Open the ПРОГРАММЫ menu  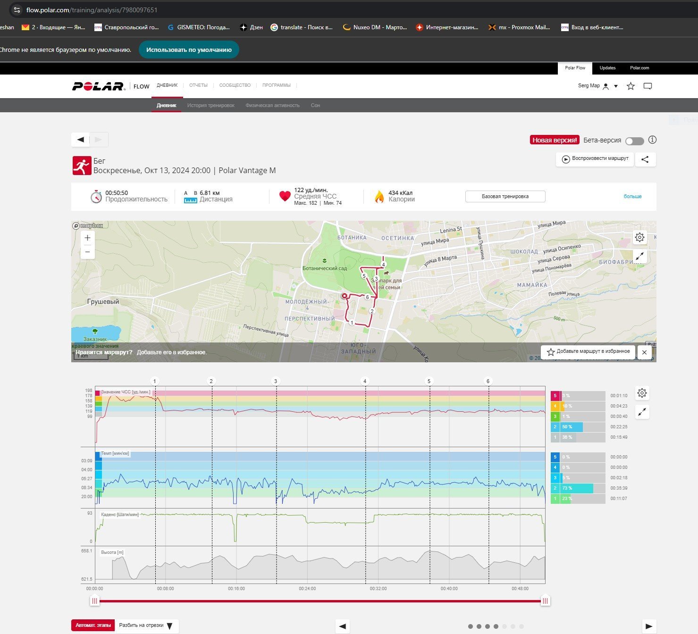point(277,85)
